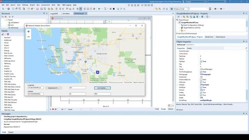The width and height of the screenshot is (249, 140).
Task: Click the Refresh icon in Projects toolbar
Action: (x=191, y=17)
